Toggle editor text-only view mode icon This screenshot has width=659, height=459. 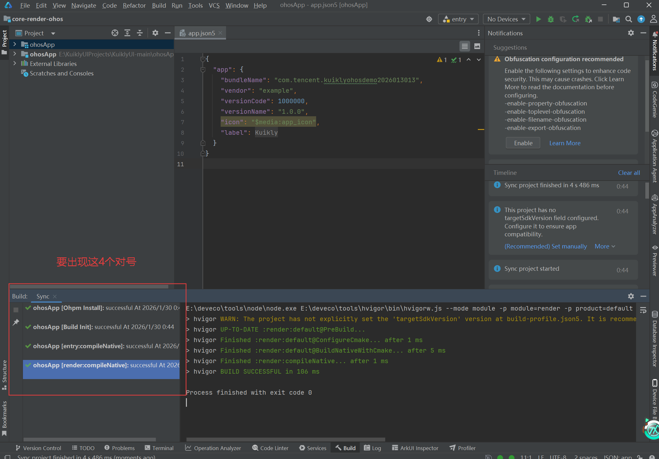click(464, 47)
